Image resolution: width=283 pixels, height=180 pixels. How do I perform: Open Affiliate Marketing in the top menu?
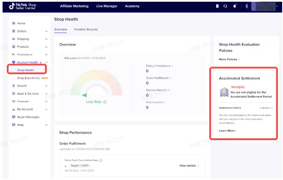point(74,6)
